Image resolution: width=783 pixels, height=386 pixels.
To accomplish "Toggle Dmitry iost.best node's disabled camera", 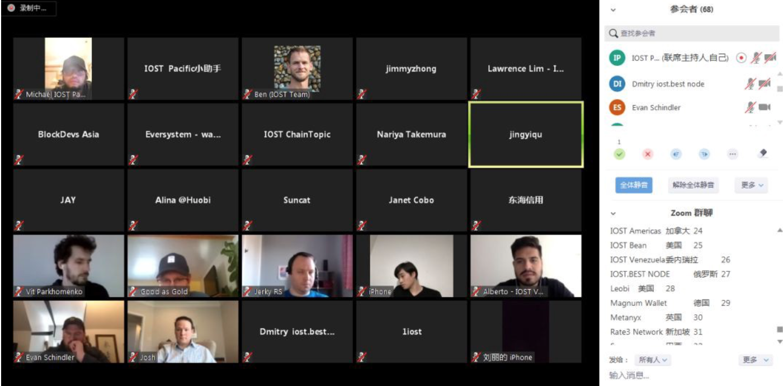I will click(765, 84).
